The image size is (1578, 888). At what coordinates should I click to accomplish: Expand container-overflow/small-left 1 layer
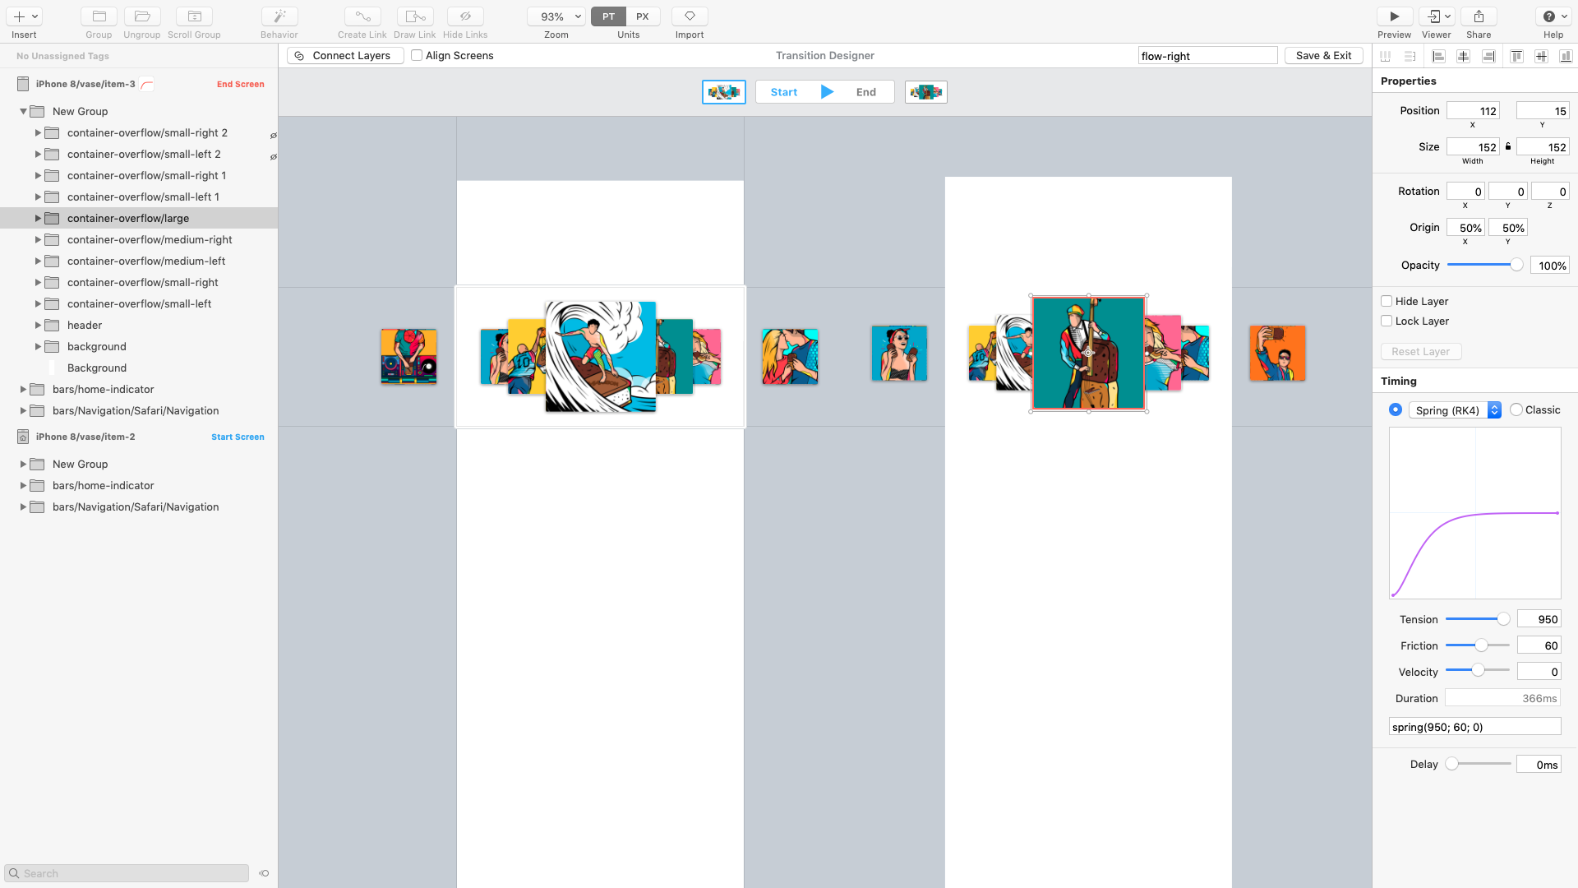pos(38,197)
